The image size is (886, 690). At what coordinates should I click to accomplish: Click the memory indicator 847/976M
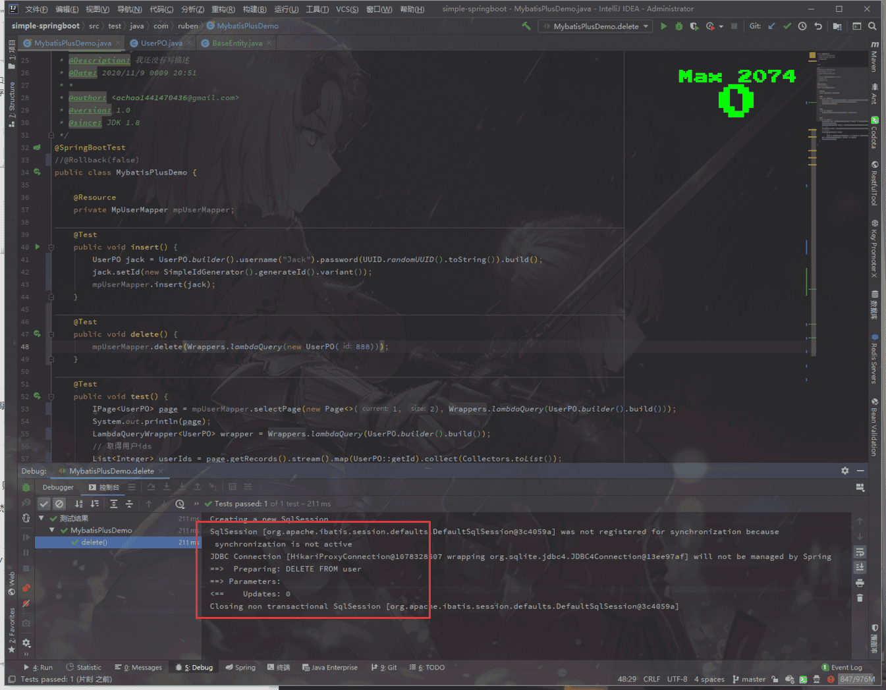[857, 679]
